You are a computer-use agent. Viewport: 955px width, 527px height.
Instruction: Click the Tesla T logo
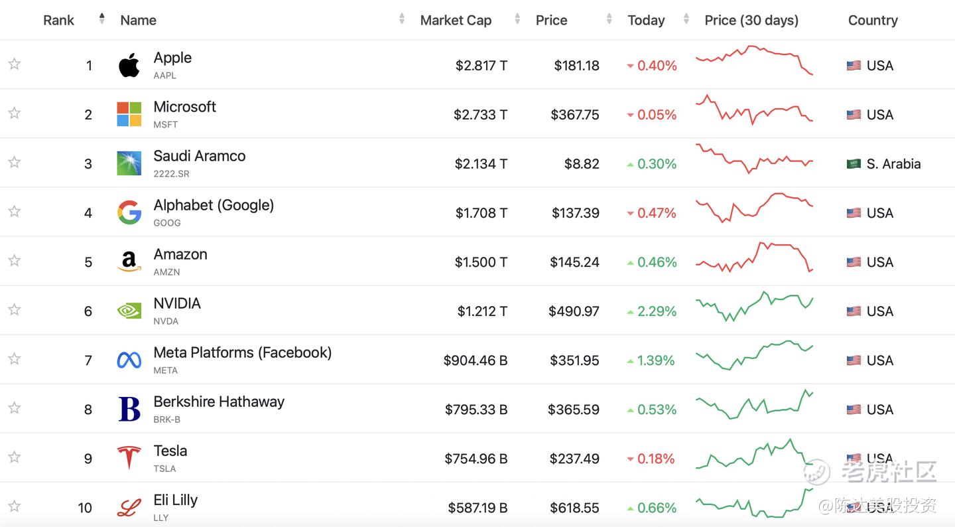129,458
